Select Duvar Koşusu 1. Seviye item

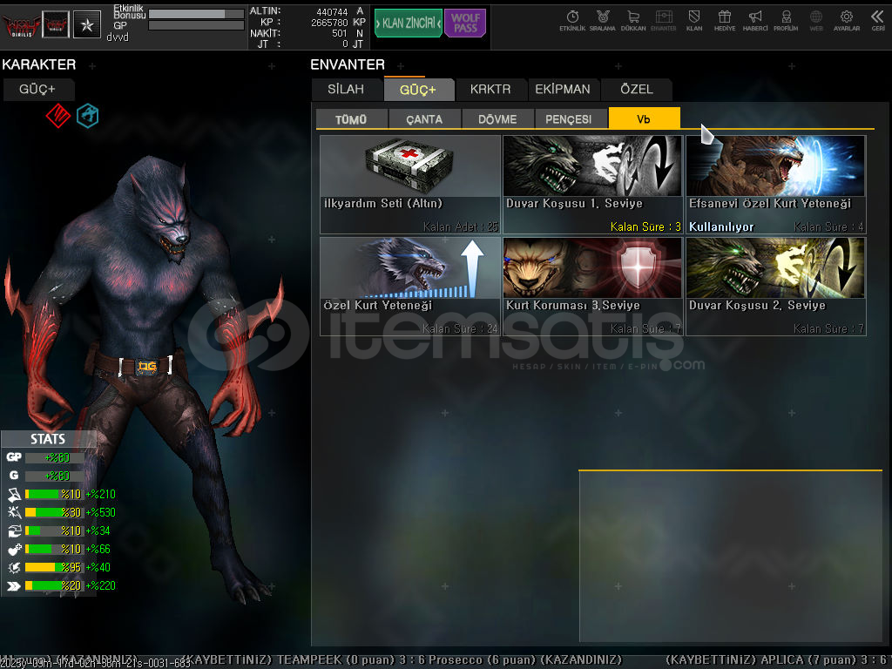592,185
